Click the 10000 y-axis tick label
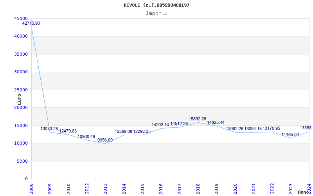Screen dimensions: 313x196 21,143
